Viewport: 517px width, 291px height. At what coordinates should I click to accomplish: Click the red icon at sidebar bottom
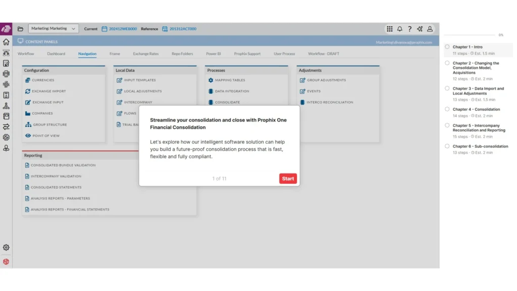pyautogui.click(x=6, y=262)
